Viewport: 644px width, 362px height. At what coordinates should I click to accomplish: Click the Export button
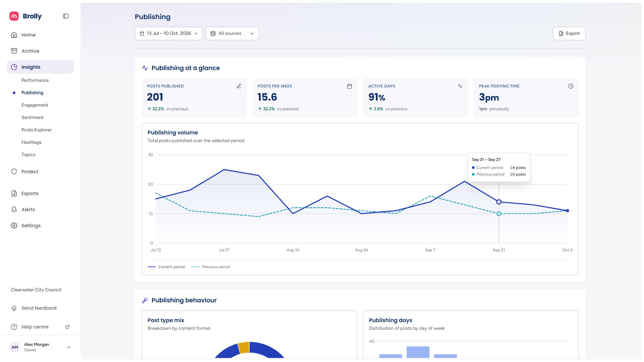point(569,34)
